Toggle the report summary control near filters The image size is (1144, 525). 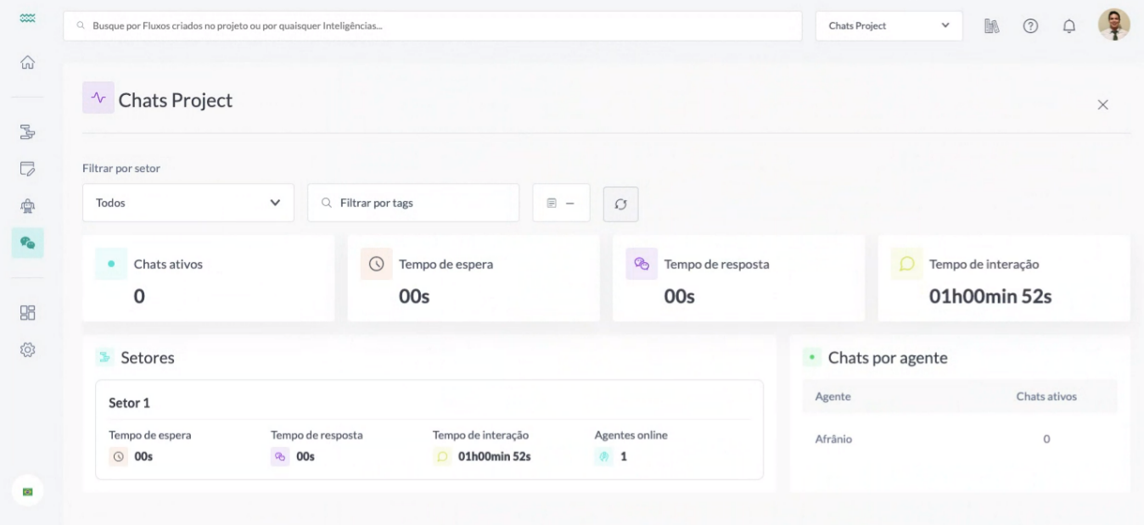[x=561, y=203]
